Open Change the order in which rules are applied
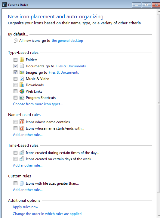This screenshot has width=160, height=218. 47,214
